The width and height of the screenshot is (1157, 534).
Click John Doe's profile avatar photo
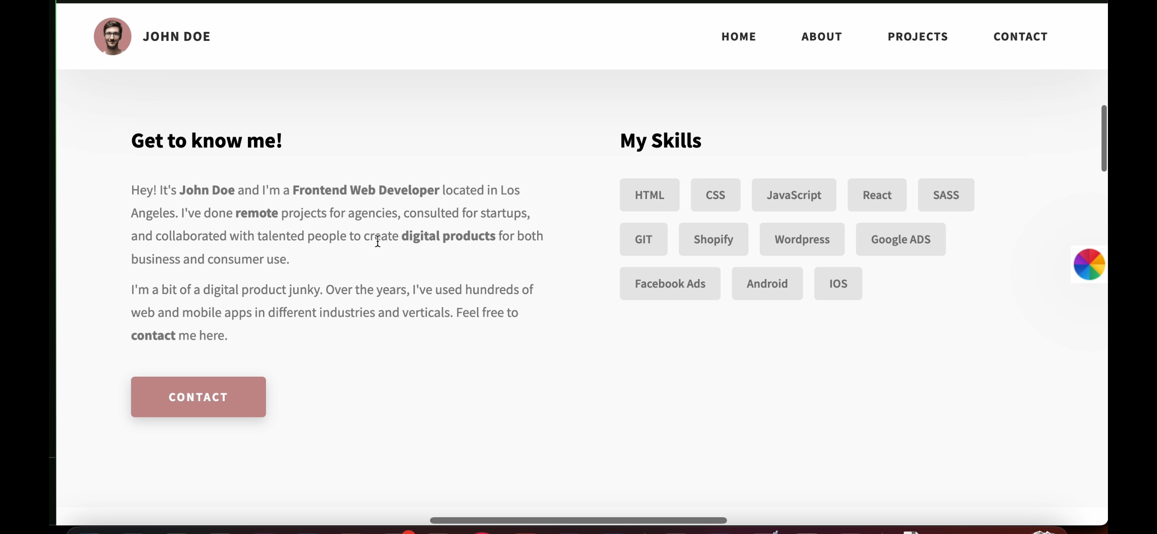click(x=112, y=37)
